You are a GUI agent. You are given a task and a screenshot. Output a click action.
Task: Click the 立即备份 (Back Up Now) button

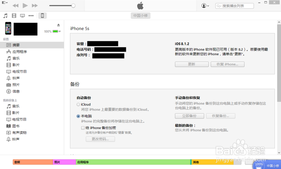(x=189, y=116)
